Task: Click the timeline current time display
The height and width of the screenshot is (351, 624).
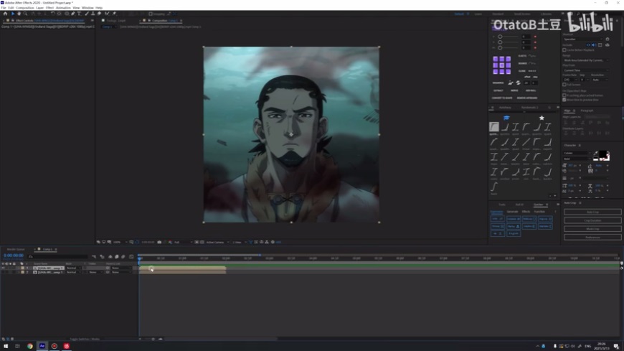Action: [14, 256]
